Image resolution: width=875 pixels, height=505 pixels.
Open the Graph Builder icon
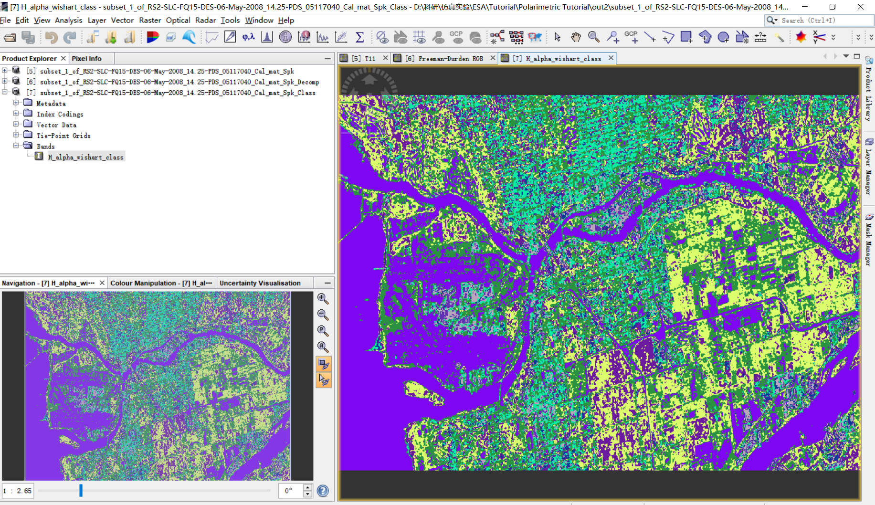tap(497, 37)
